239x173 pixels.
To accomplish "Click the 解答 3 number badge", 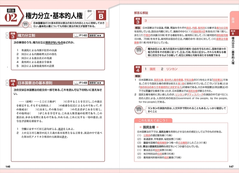I will [138, 21].
